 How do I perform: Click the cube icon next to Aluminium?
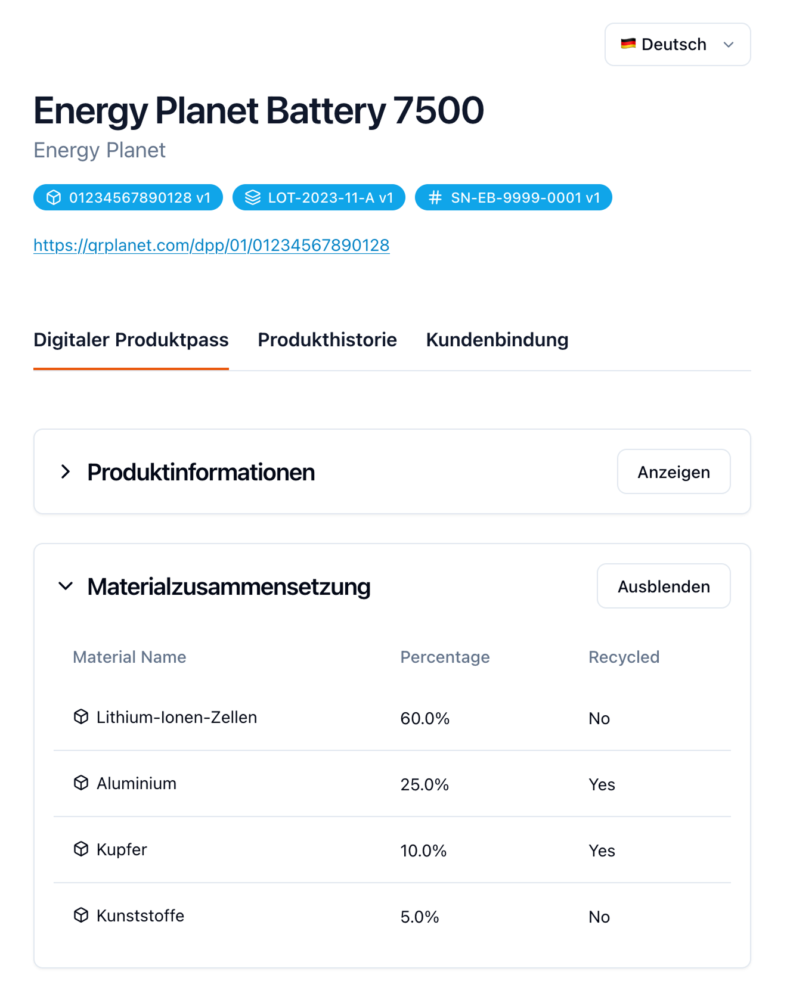(x=80, y=783)
